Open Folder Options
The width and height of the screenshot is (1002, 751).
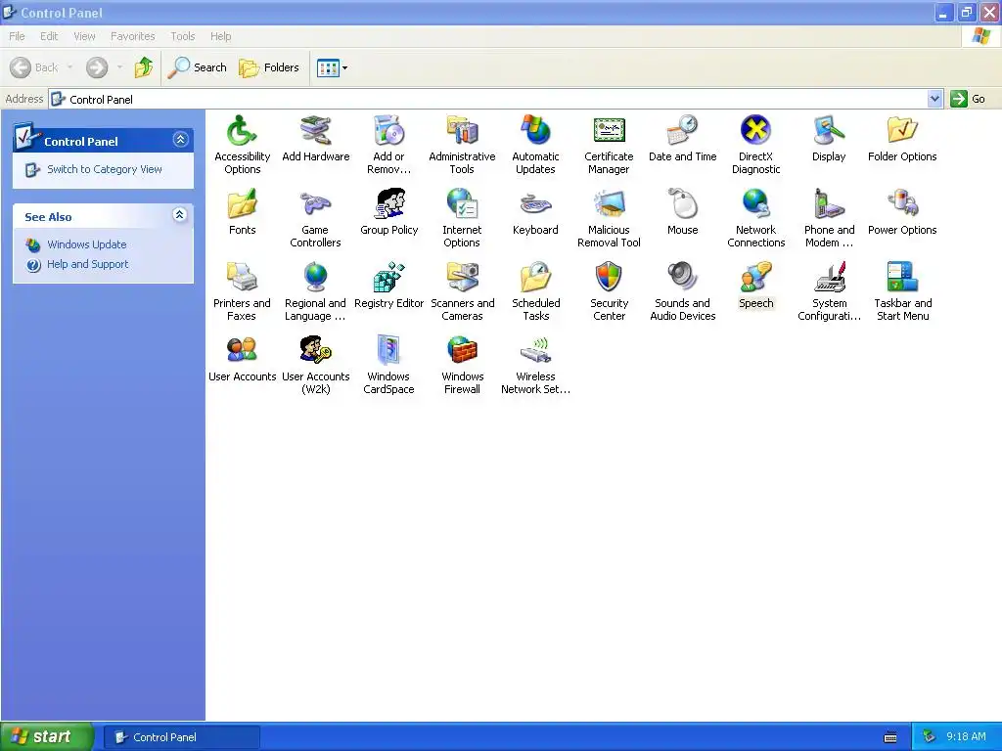902,139
